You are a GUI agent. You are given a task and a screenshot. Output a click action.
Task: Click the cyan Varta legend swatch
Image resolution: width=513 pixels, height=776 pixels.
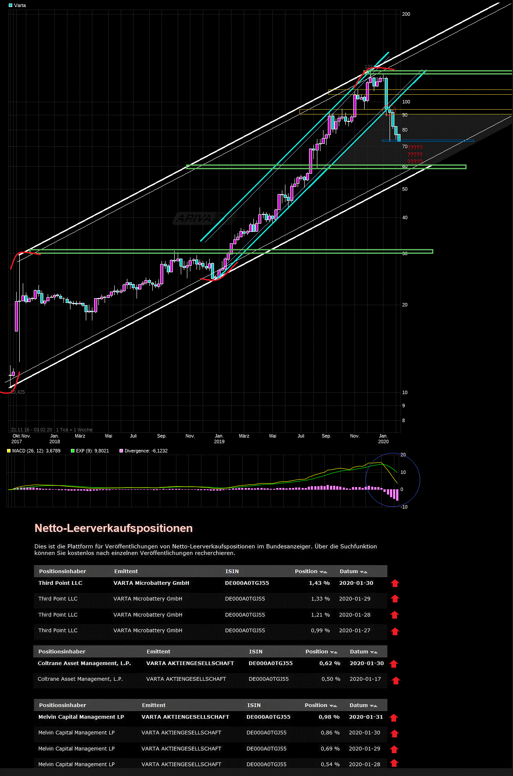coord(11,5)
